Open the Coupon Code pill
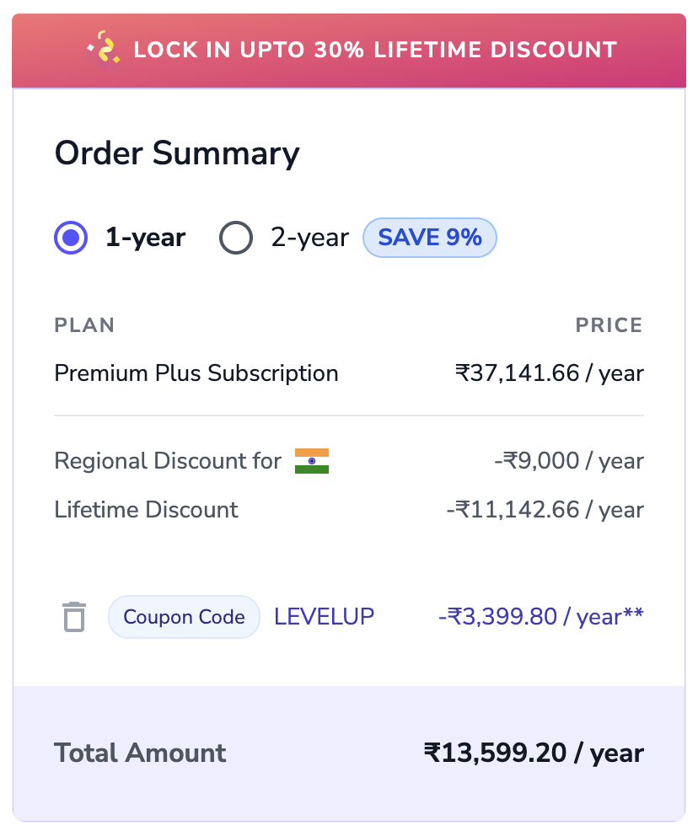The image size is (698, 831). pos(184,616)
